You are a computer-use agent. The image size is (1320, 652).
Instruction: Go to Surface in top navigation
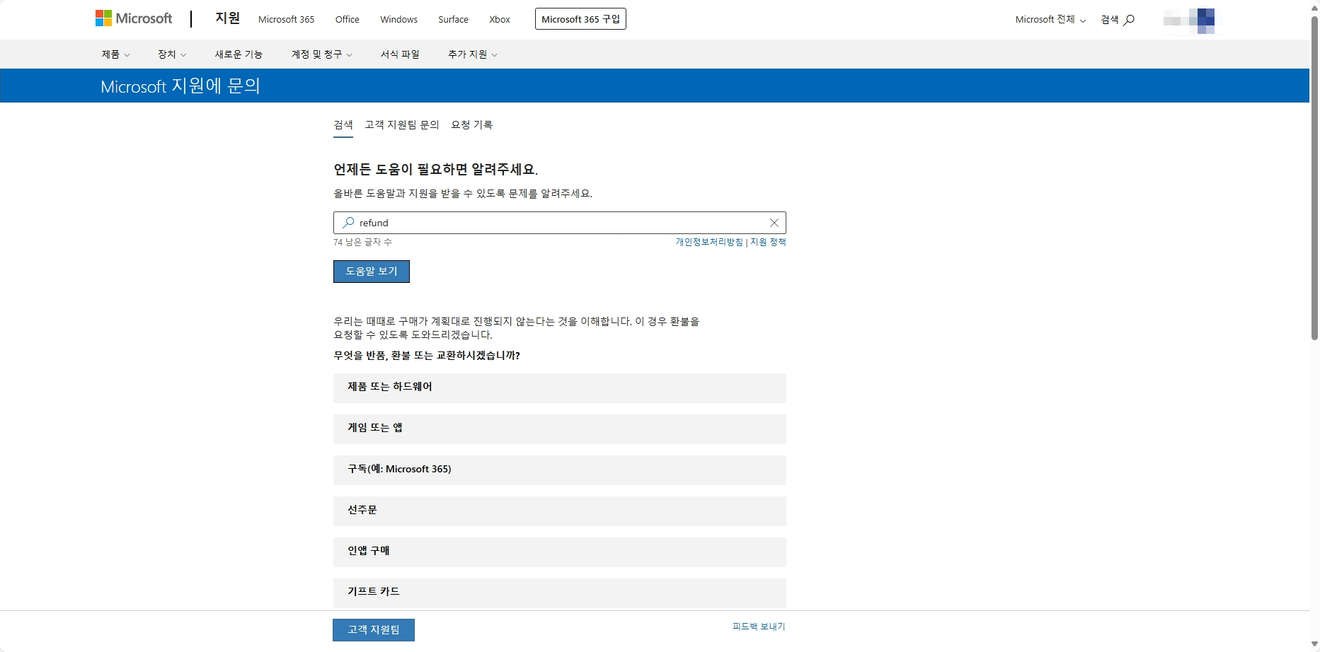point(453,19)
